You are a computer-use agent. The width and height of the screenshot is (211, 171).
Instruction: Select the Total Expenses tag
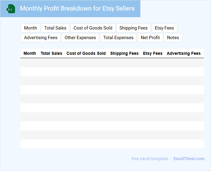point(118,38)
